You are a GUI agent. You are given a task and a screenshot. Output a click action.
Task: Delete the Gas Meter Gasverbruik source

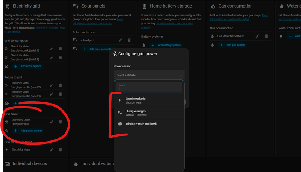point(266,36)
